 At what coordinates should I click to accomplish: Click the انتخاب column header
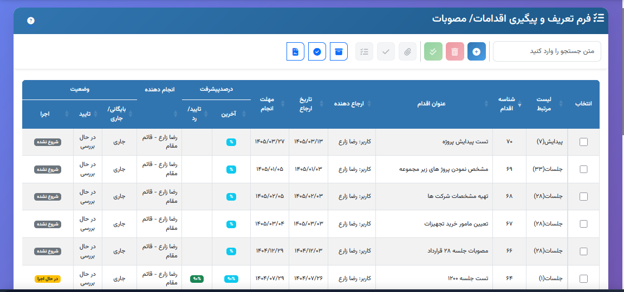click(x=583, y=104)
